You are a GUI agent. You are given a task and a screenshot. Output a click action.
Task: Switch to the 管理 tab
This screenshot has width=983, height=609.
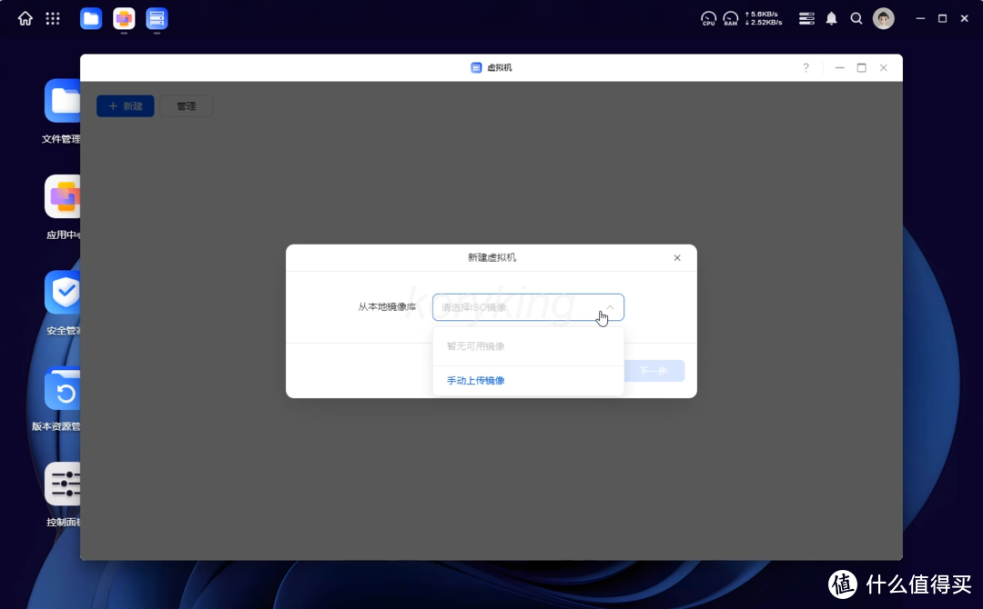tap(187, 105)
